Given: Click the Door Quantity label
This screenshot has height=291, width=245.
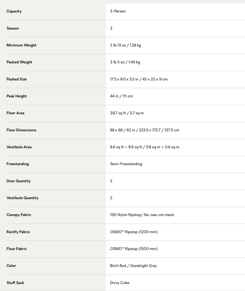Looking at the screenshot, I should pyautogui.click(x=18, y=181).
